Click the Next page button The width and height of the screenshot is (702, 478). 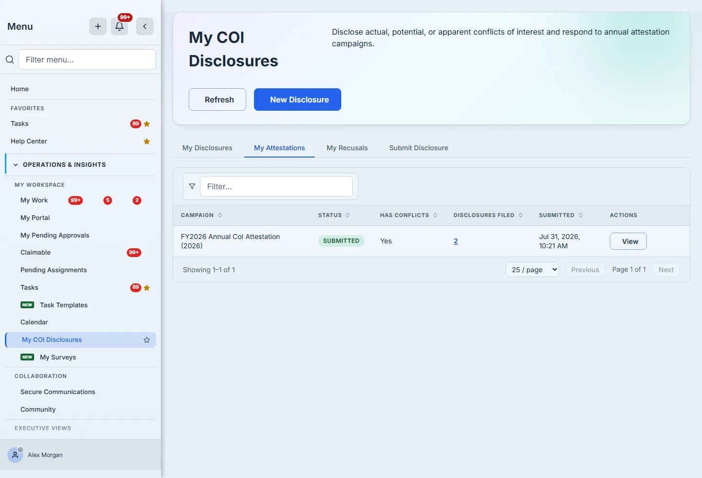pos(666,270)
